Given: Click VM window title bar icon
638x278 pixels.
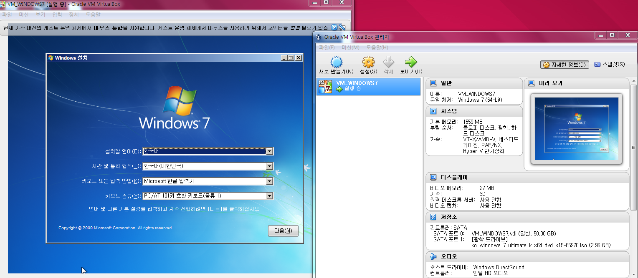Looking at the screenshot, I should coord(3,3).
